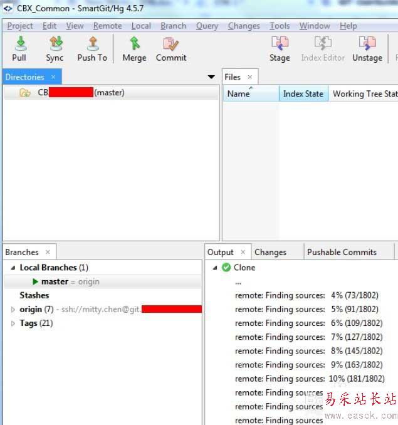Click output line 6% (109/1802)

(309, 323)
